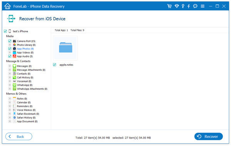Screen dimensions: 231x146
Task: Click the App Audio music icon
Action: pyautogui.click(x=15, y=56)
